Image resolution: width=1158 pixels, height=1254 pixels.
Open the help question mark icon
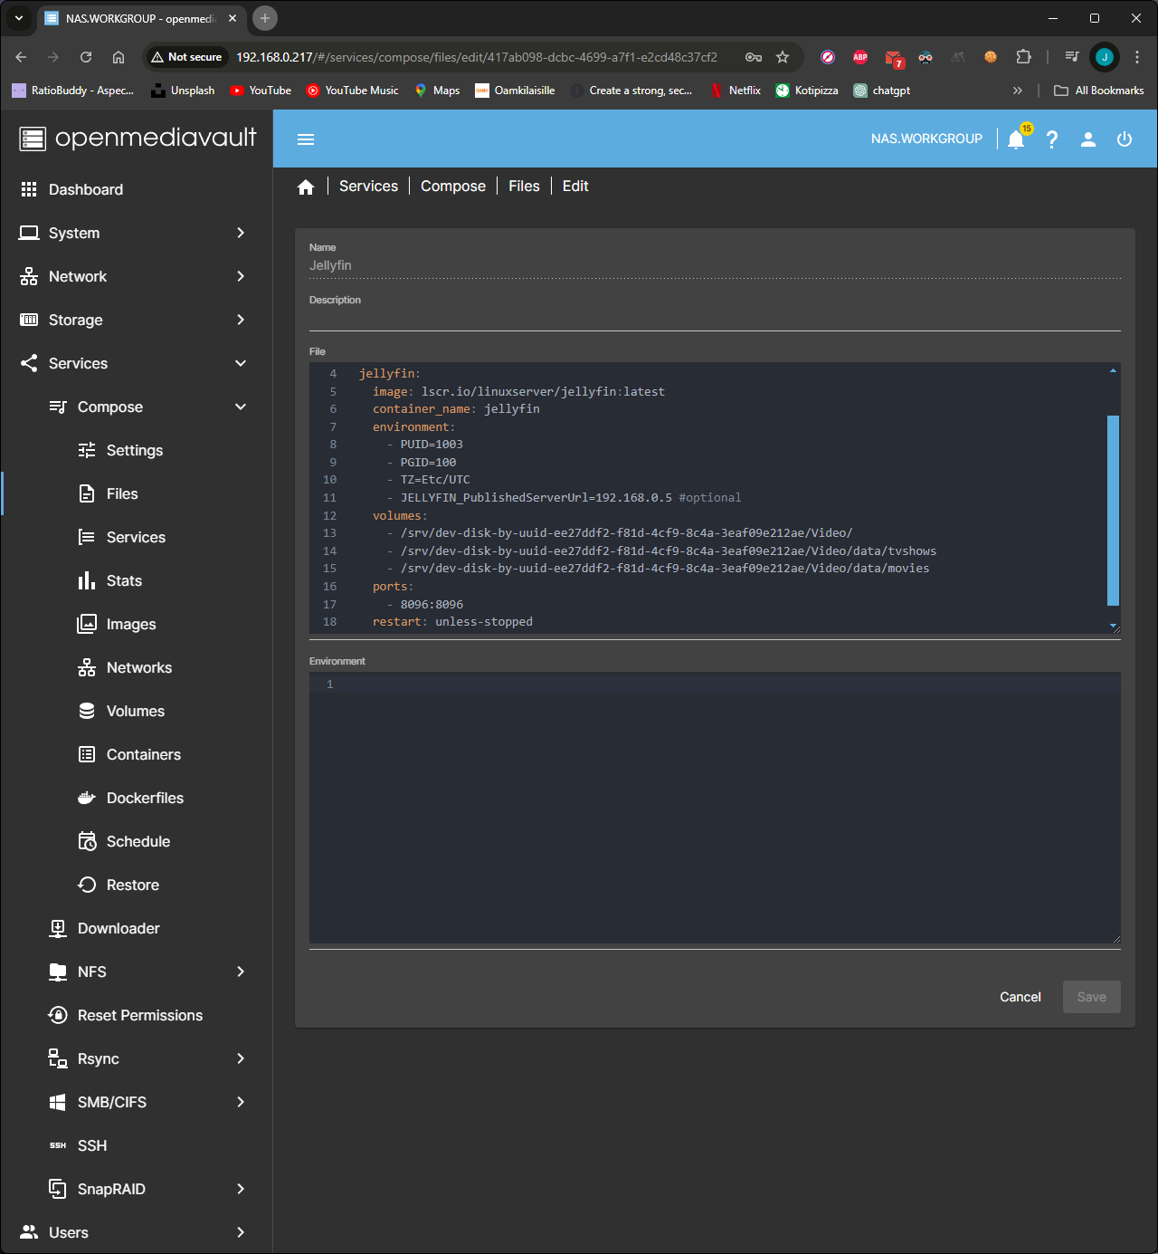(1052, 139)
